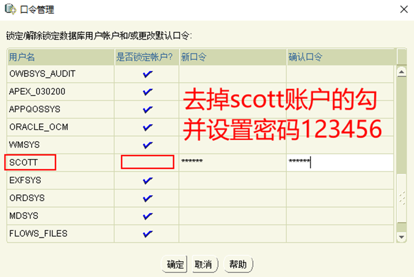Image resolution: width=414 pixels, height=277 pixels.
Task: Click new password cell for OWBSYS_AUDIT
Action: (x=233, y=74)
